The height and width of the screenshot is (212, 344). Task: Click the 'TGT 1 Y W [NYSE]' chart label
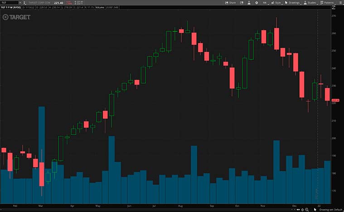point(11,7)
